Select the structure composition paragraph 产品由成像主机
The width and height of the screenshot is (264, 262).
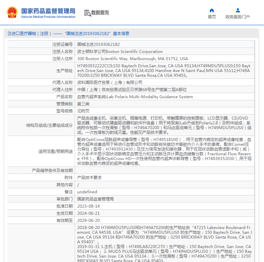164,125
